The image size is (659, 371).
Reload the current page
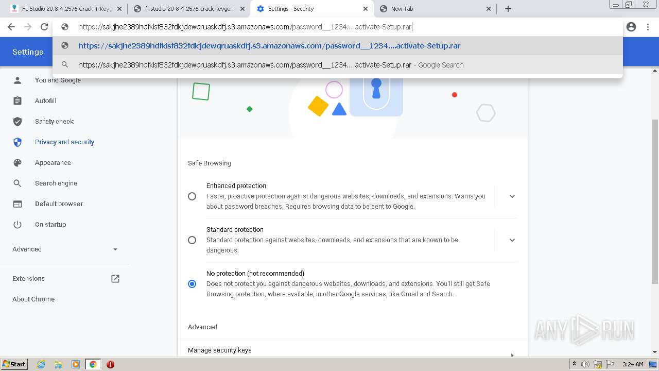44,27
